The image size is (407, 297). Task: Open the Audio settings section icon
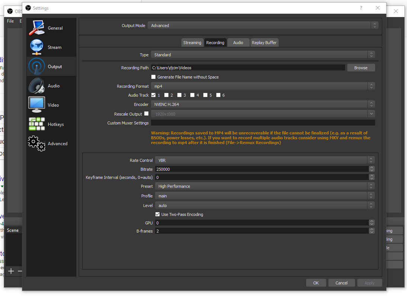[x=36, y=86]
